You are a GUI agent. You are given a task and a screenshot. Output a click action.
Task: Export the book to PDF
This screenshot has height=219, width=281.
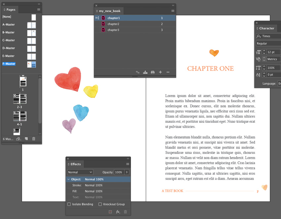pyautogui.click(x=145, y=72)
